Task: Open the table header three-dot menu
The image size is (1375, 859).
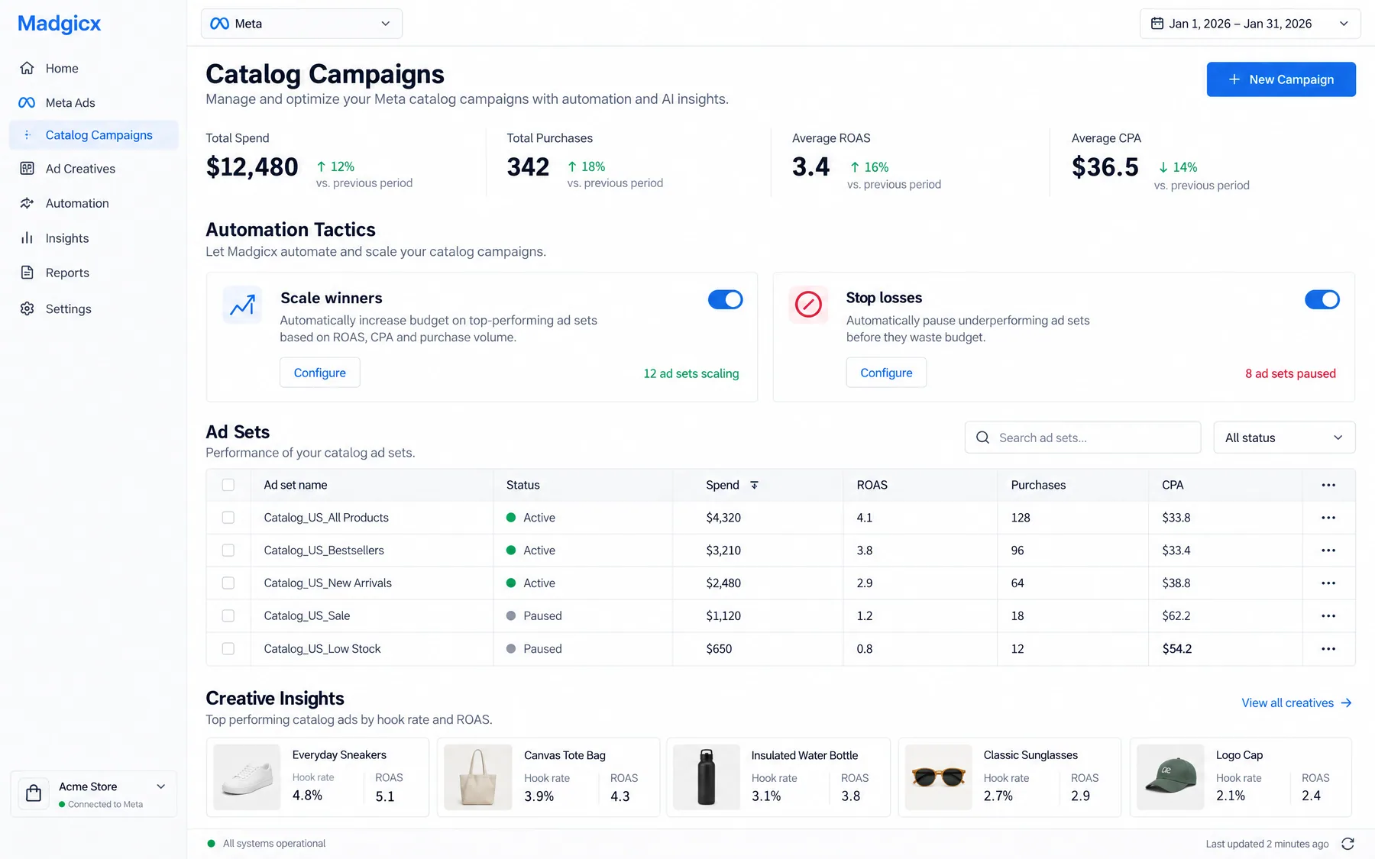Action: pos(1328,485)
